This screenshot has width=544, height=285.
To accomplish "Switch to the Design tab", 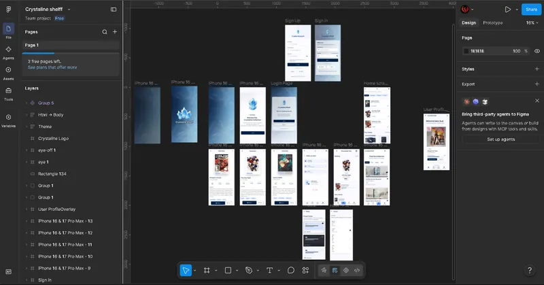I will point(469,22).
